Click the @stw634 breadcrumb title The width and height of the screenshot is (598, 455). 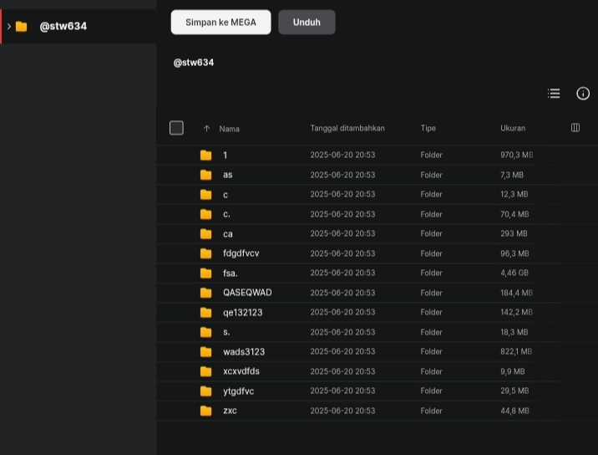tap(194, 63)
